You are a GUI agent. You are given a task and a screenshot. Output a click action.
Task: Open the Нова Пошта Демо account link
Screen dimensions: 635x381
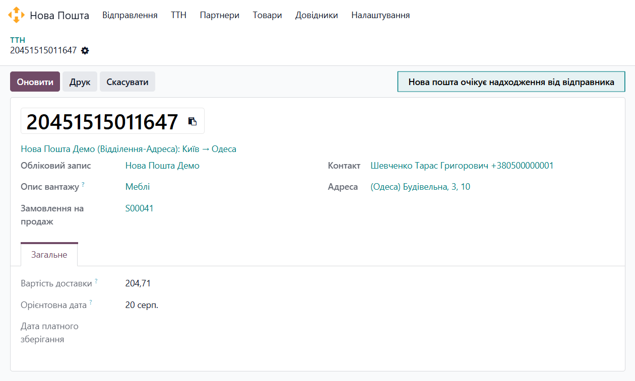pyautogui.click(x=162, y=166)
